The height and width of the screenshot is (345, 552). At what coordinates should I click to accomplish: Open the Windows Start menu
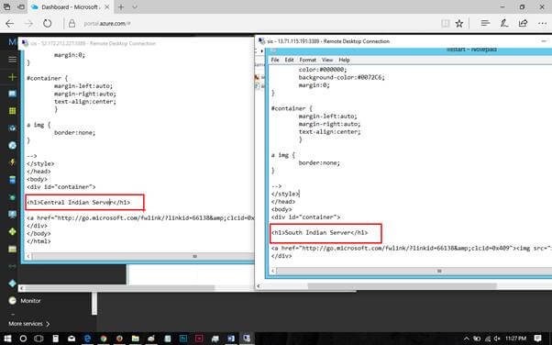pos(7,339)
